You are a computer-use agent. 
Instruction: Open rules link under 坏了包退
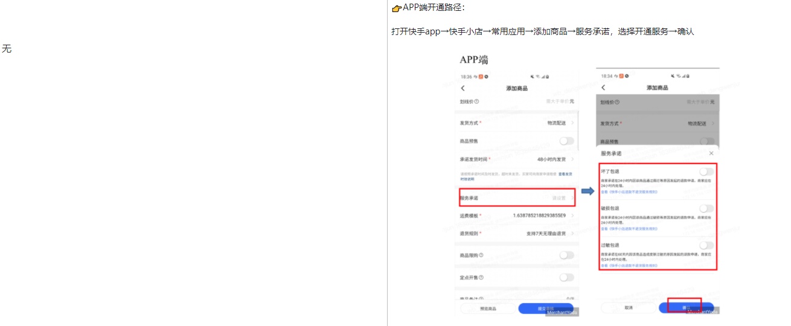click(629, 192)
